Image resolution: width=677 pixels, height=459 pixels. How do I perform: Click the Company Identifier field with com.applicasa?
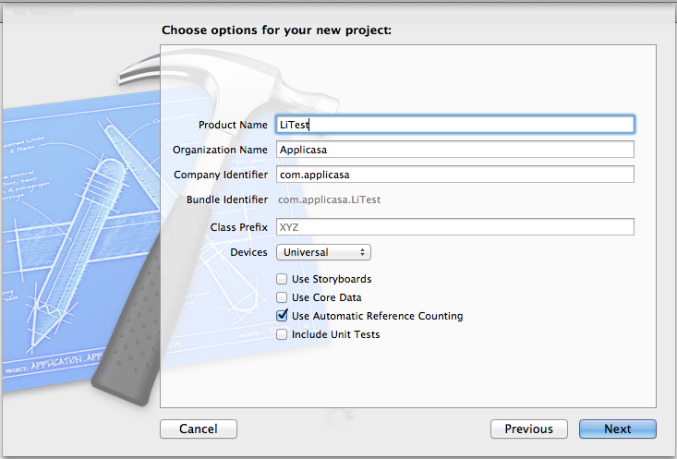click(455, 175)
